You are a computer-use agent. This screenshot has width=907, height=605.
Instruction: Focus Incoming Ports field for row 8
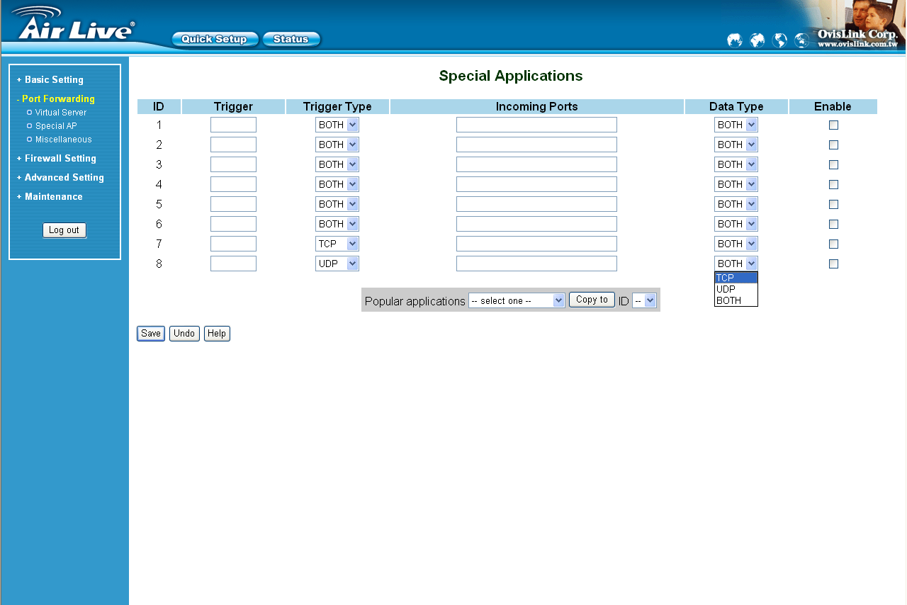pos(536,264)
